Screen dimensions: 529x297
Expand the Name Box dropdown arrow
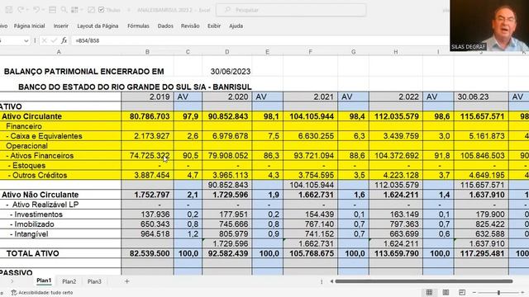pos(26,40)
